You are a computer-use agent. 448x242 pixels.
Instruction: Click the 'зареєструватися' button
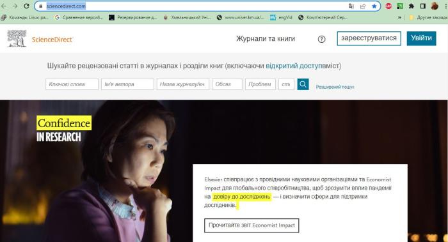pos(369,38)
